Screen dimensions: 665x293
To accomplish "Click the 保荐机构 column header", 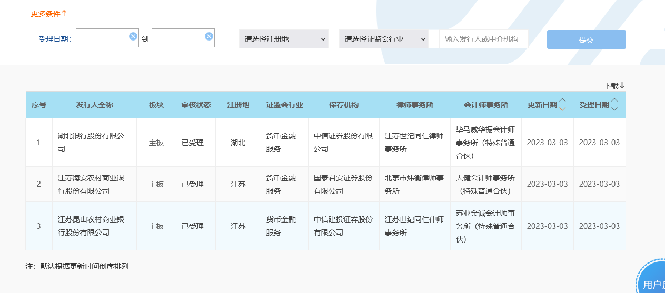I will (x=344, y=105).
